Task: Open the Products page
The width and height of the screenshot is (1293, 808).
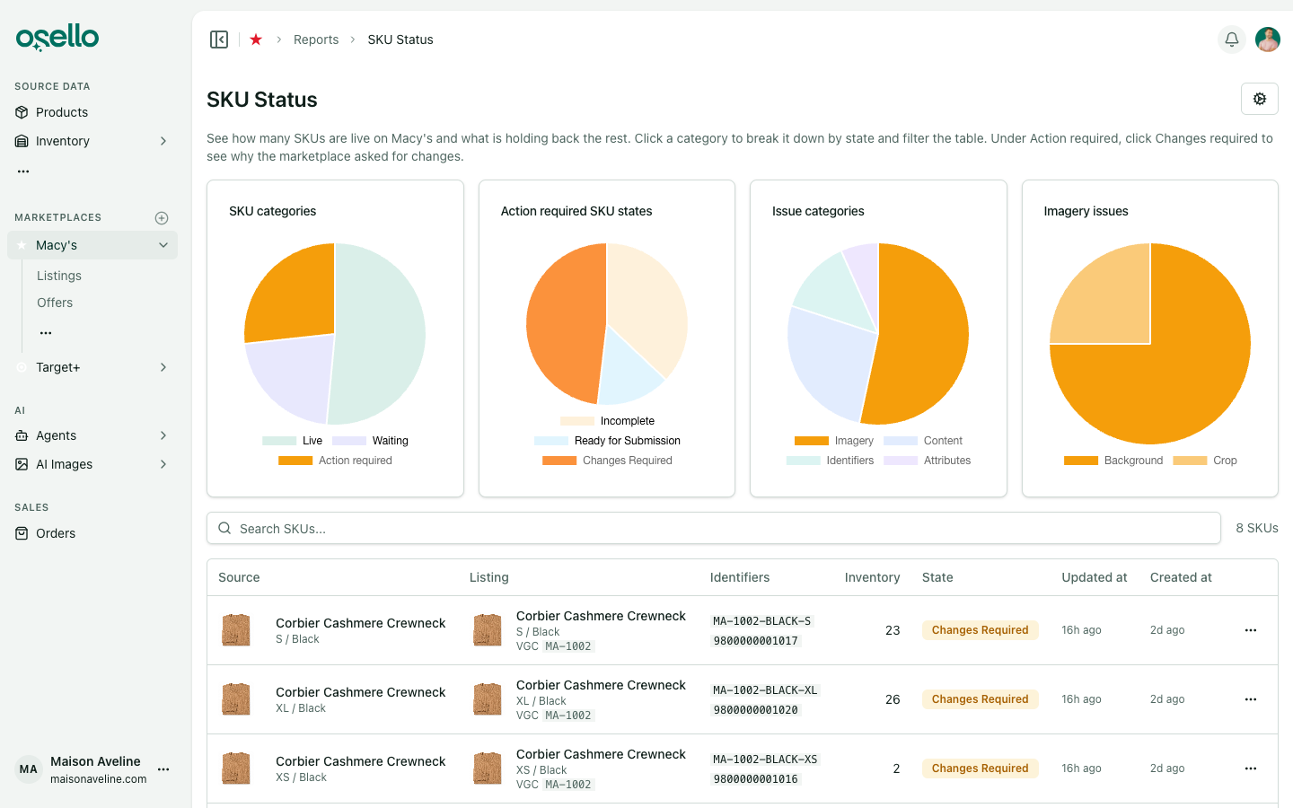Action: [62, 112]
